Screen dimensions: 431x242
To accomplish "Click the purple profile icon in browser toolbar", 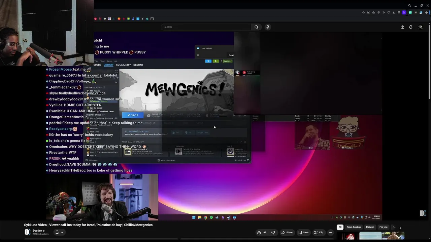I will (x=404, y=12).
